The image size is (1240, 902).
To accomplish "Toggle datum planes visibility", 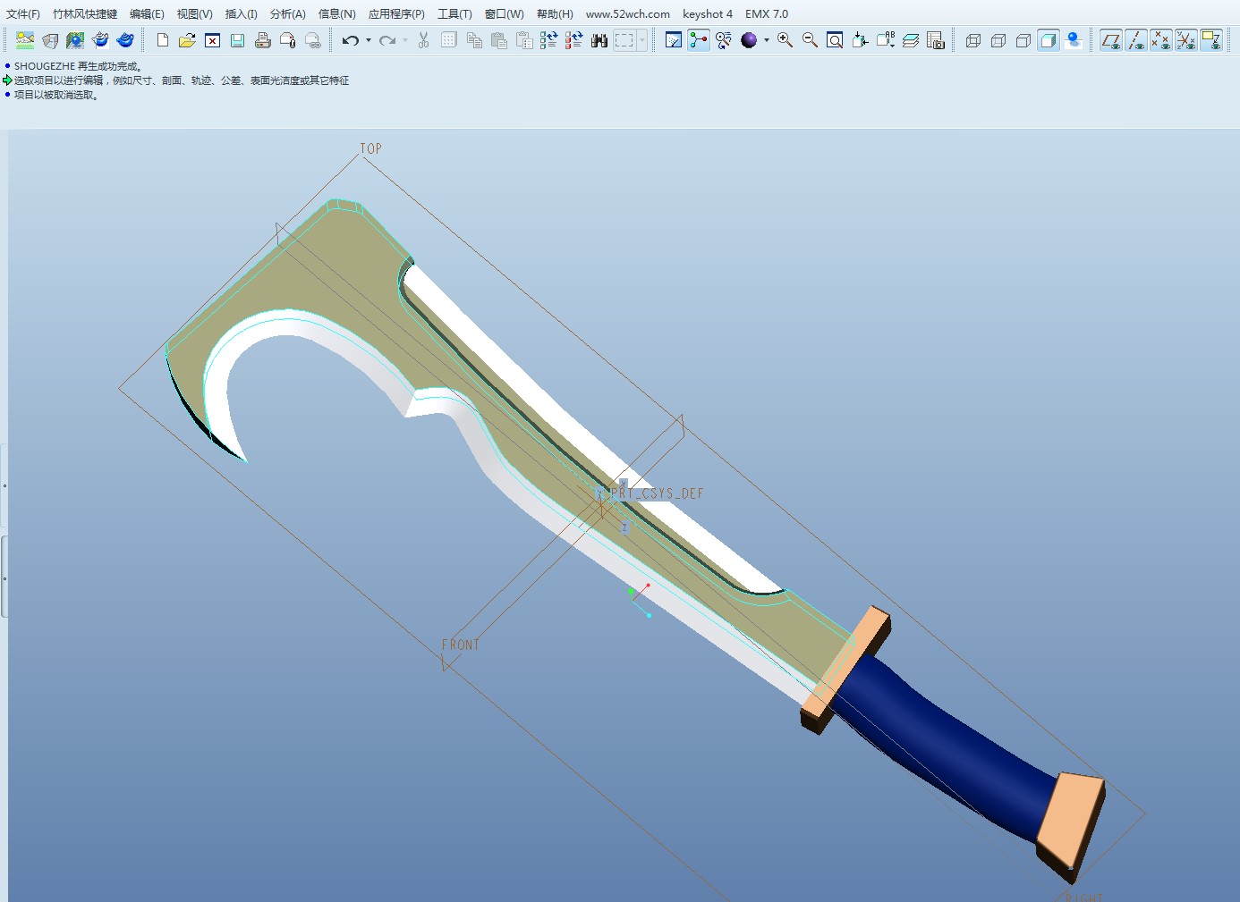I will 1111,40.
